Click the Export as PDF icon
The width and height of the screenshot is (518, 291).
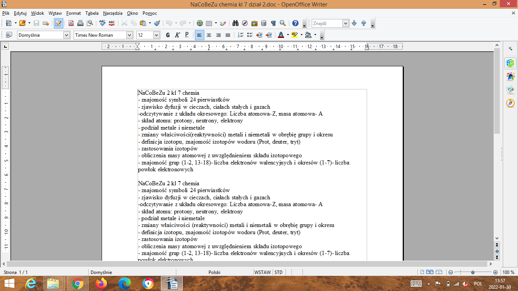coord(71,23)
